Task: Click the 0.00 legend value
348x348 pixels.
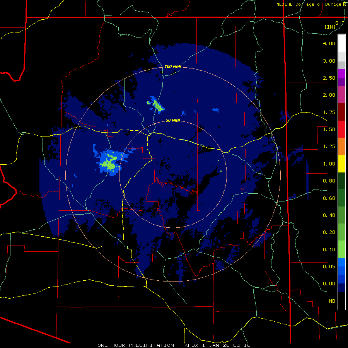Action: 329,284
